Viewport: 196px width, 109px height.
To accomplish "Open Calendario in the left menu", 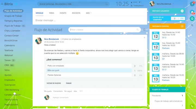I will pos(10,45).
